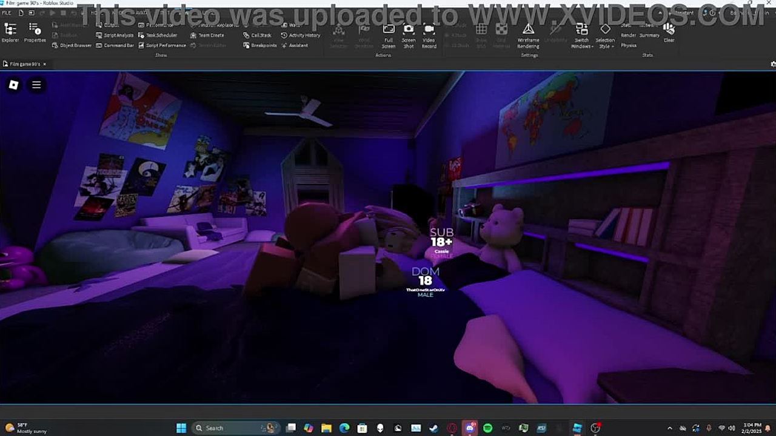Open the Properties panel
Screen dimensions: 776x436
point(35,33)
